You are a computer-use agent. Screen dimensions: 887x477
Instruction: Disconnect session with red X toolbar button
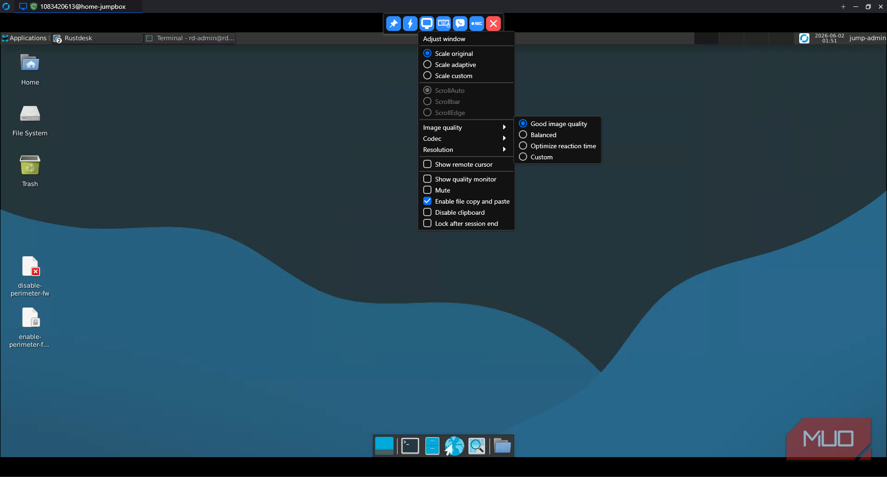(x=493, y=24)
